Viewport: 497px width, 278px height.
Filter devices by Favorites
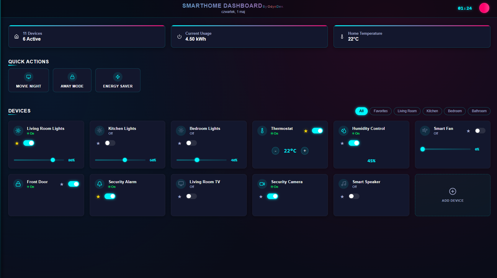pyautogui.click(x=380, y=111)
